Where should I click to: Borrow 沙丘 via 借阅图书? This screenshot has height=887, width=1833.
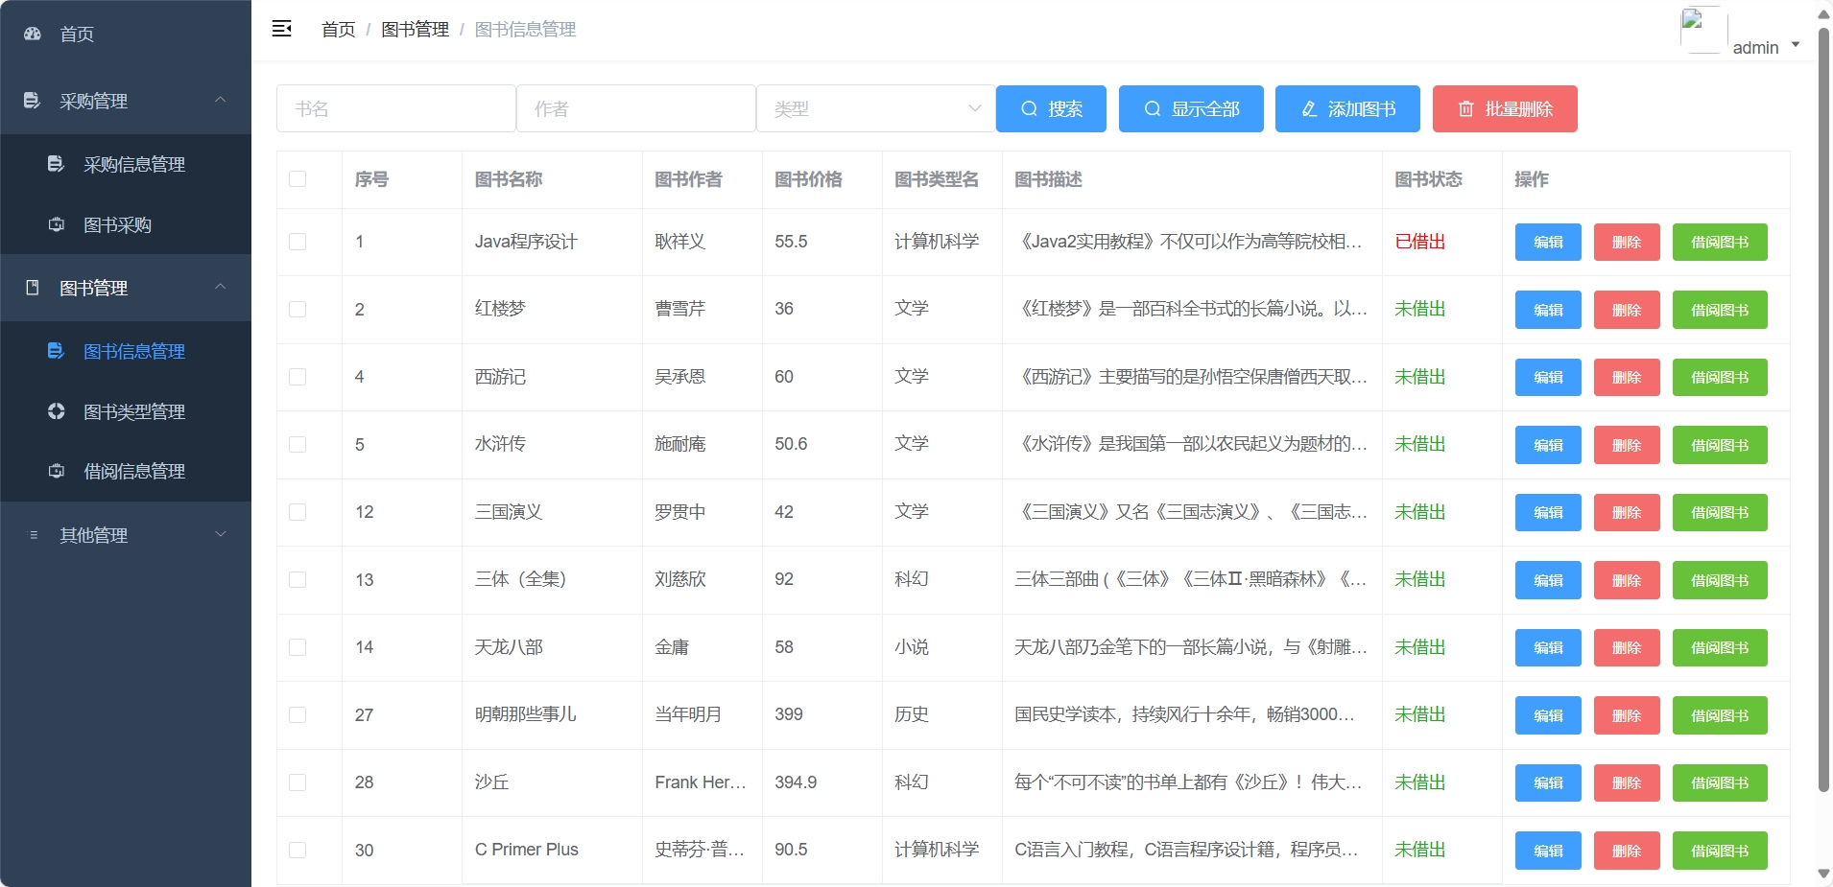[x=1720, y=782]
